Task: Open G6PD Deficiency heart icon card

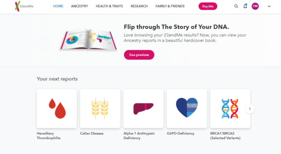Action: [187, 109]
